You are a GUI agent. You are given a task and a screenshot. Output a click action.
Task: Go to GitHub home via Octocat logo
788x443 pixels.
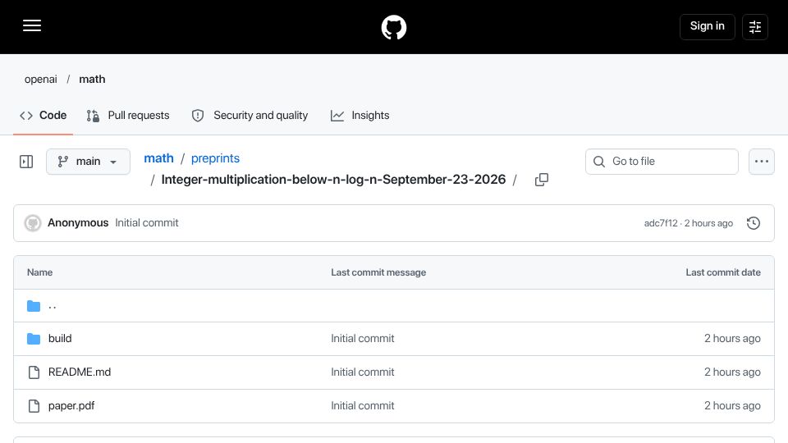393,27
